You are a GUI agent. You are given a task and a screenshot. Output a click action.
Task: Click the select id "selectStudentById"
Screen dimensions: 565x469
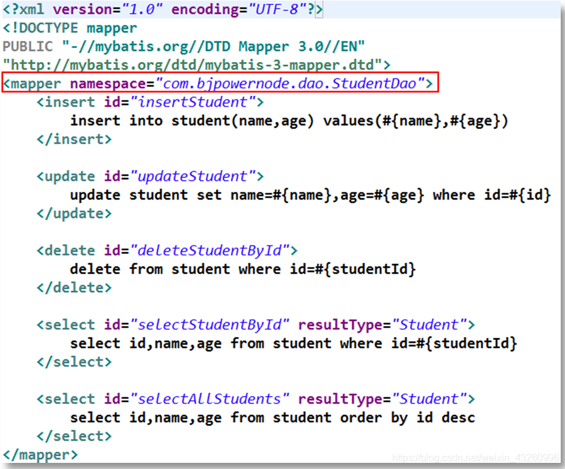pos(210,325)
